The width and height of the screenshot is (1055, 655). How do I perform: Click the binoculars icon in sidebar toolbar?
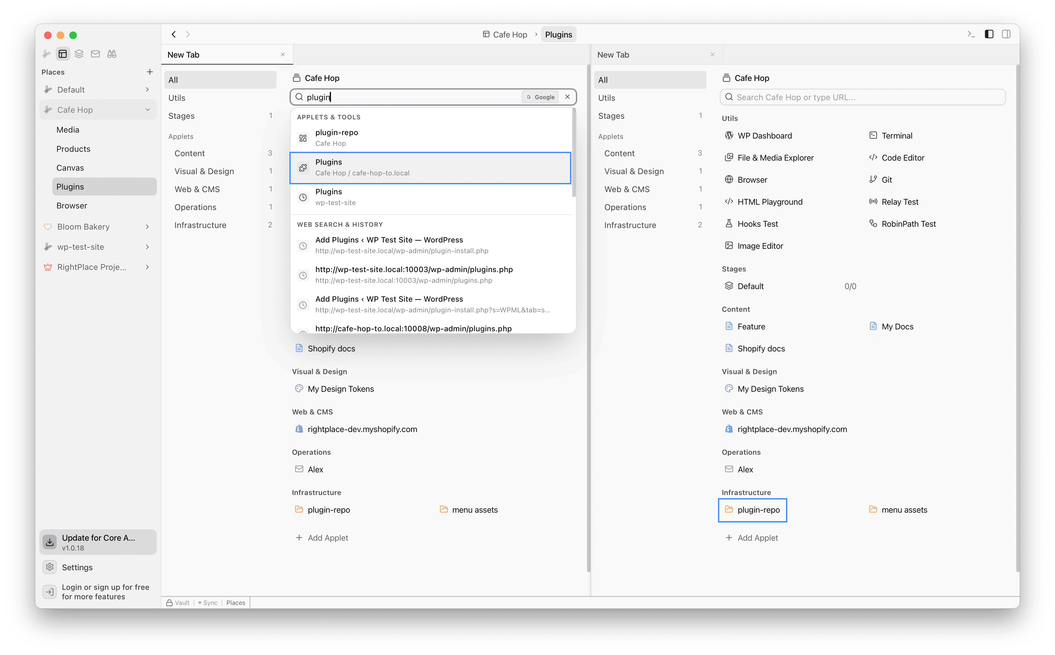112,54
